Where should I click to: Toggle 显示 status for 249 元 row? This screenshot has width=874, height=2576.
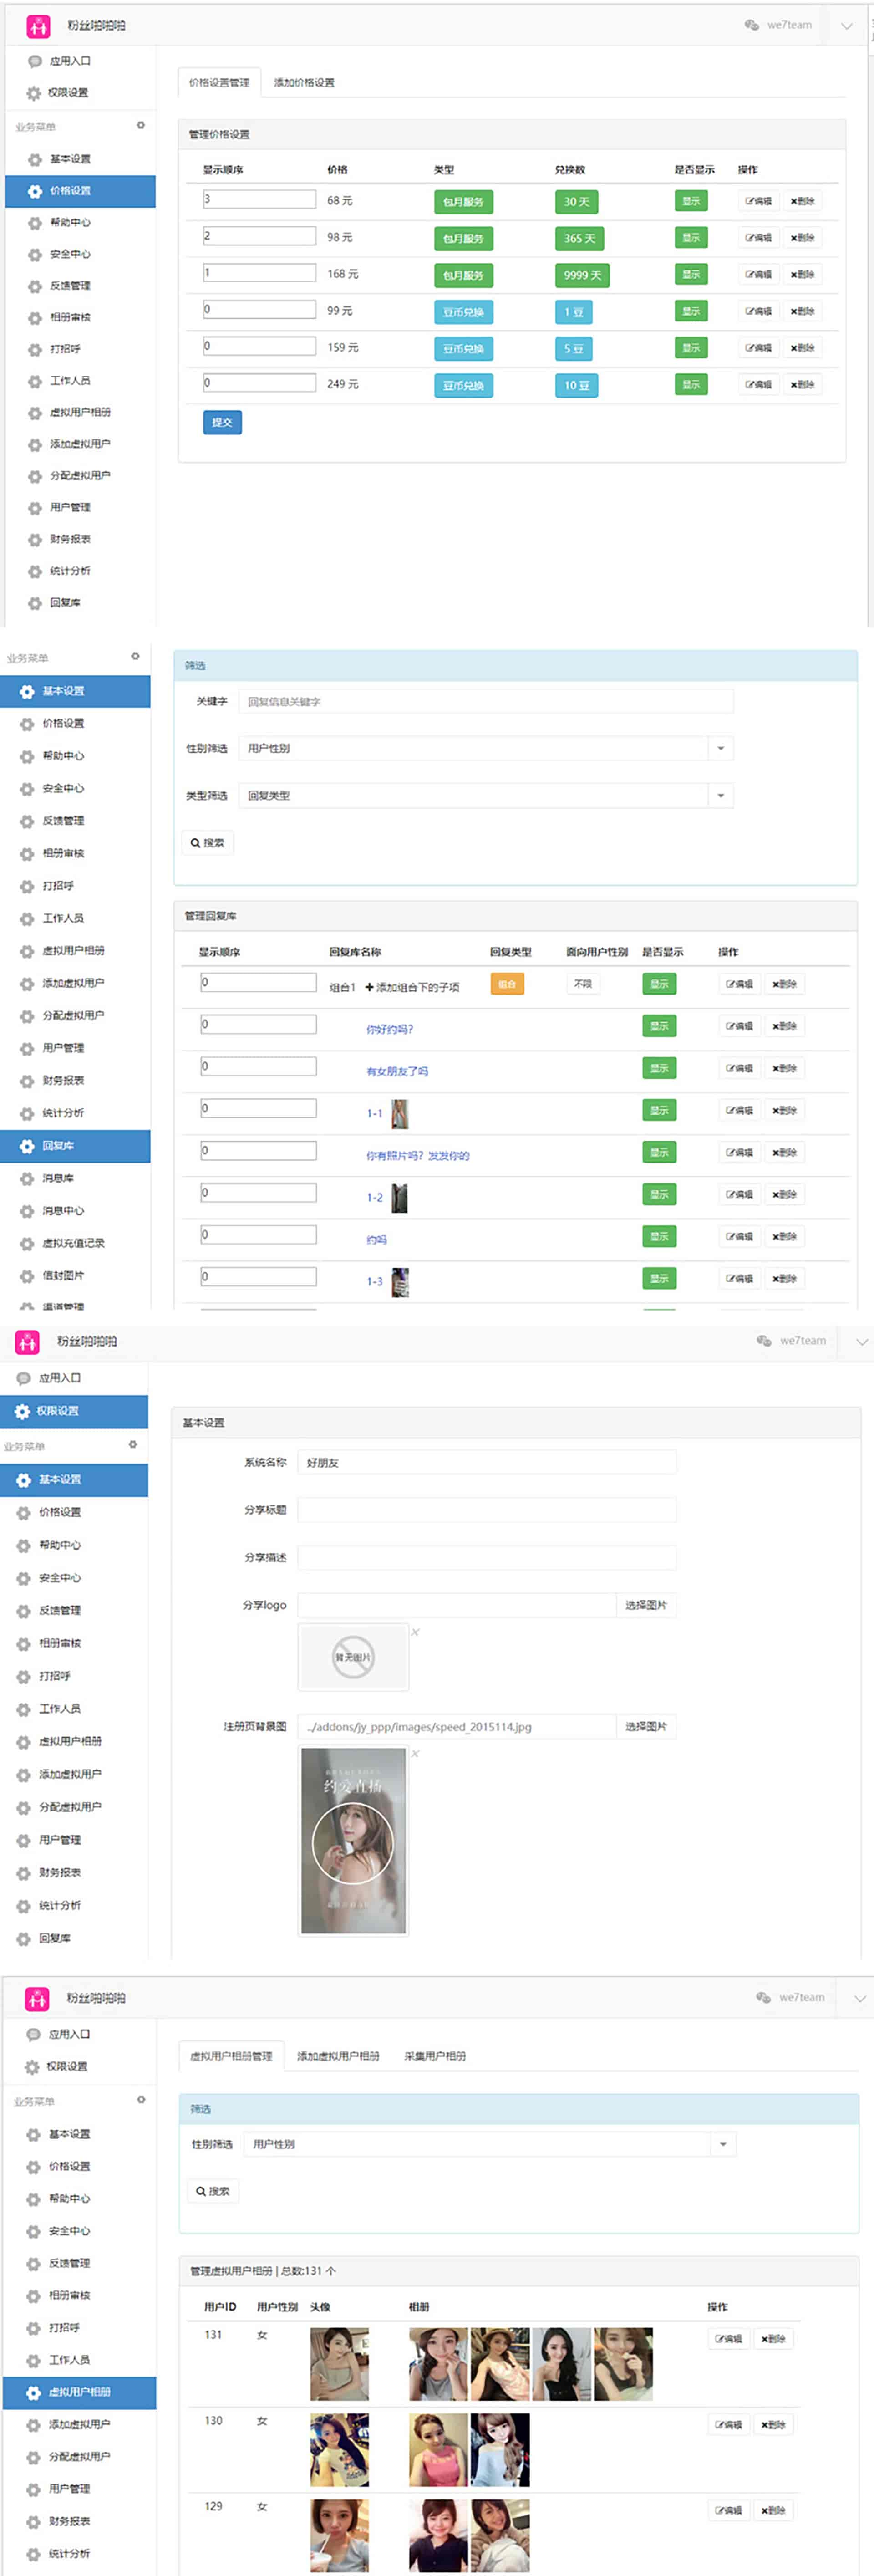coord(691,384)
